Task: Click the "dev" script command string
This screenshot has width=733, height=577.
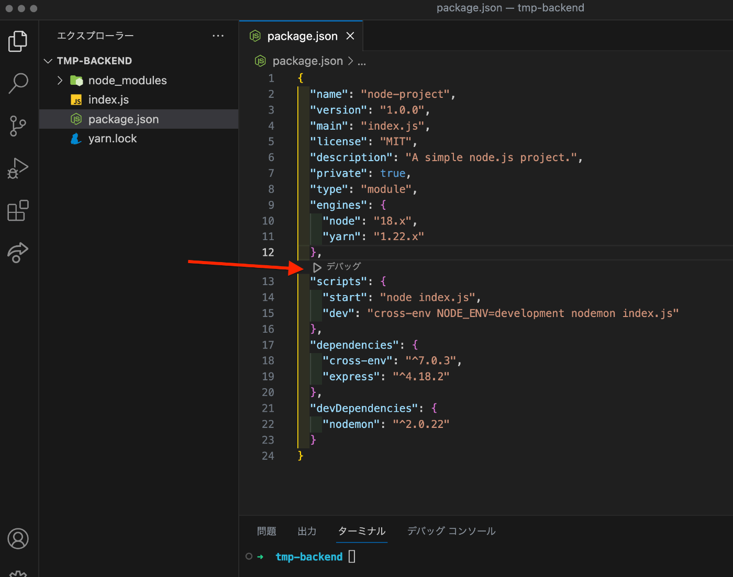Action: pos(523,313)
